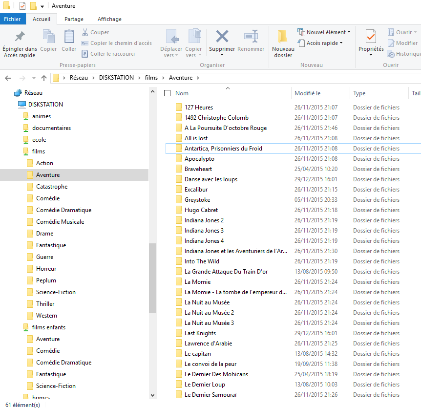Screen dimensions: 421x408
Task: Open Propriétés from the ribbon
Action: (x=371, y=37)
